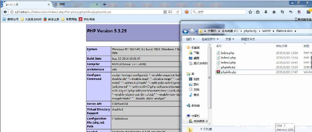Go to Firefox home page icon
The height and width of the screenshot is (132, 312).
click(274, 12)
